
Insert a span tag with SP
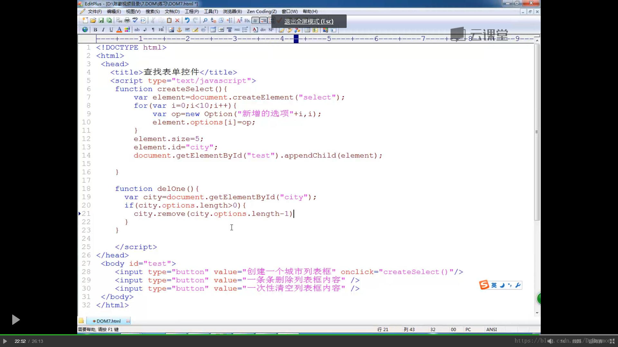pyautogui.click(x=271, y=30)
